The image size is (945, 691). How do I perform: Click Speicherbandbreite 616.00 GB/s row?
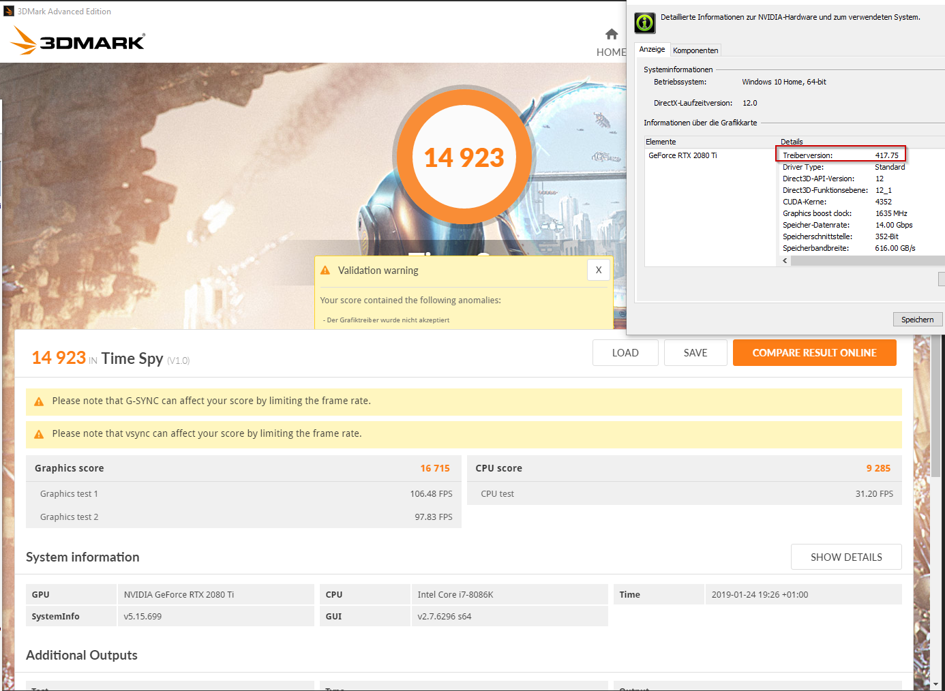(849, 248)
